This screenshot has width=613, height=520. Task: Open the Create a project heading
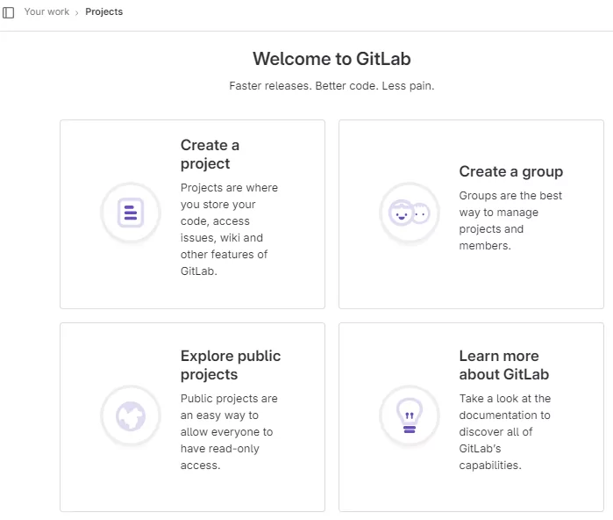pyautogui.click(x=210, y=155)
